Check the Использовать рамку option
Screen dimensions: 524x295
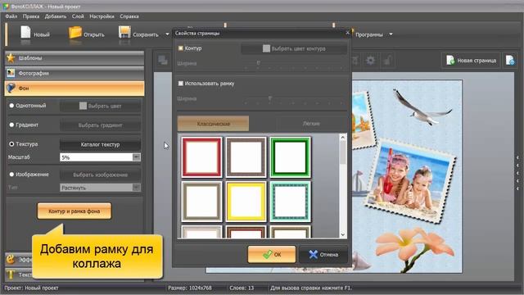tap(181, 84)
